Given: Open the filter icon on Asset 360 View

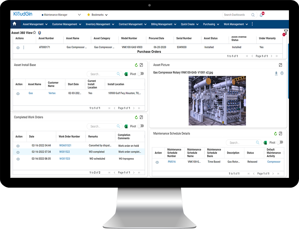Looking at the screenshot, I should pyautogui.click(x=285, y=32).
